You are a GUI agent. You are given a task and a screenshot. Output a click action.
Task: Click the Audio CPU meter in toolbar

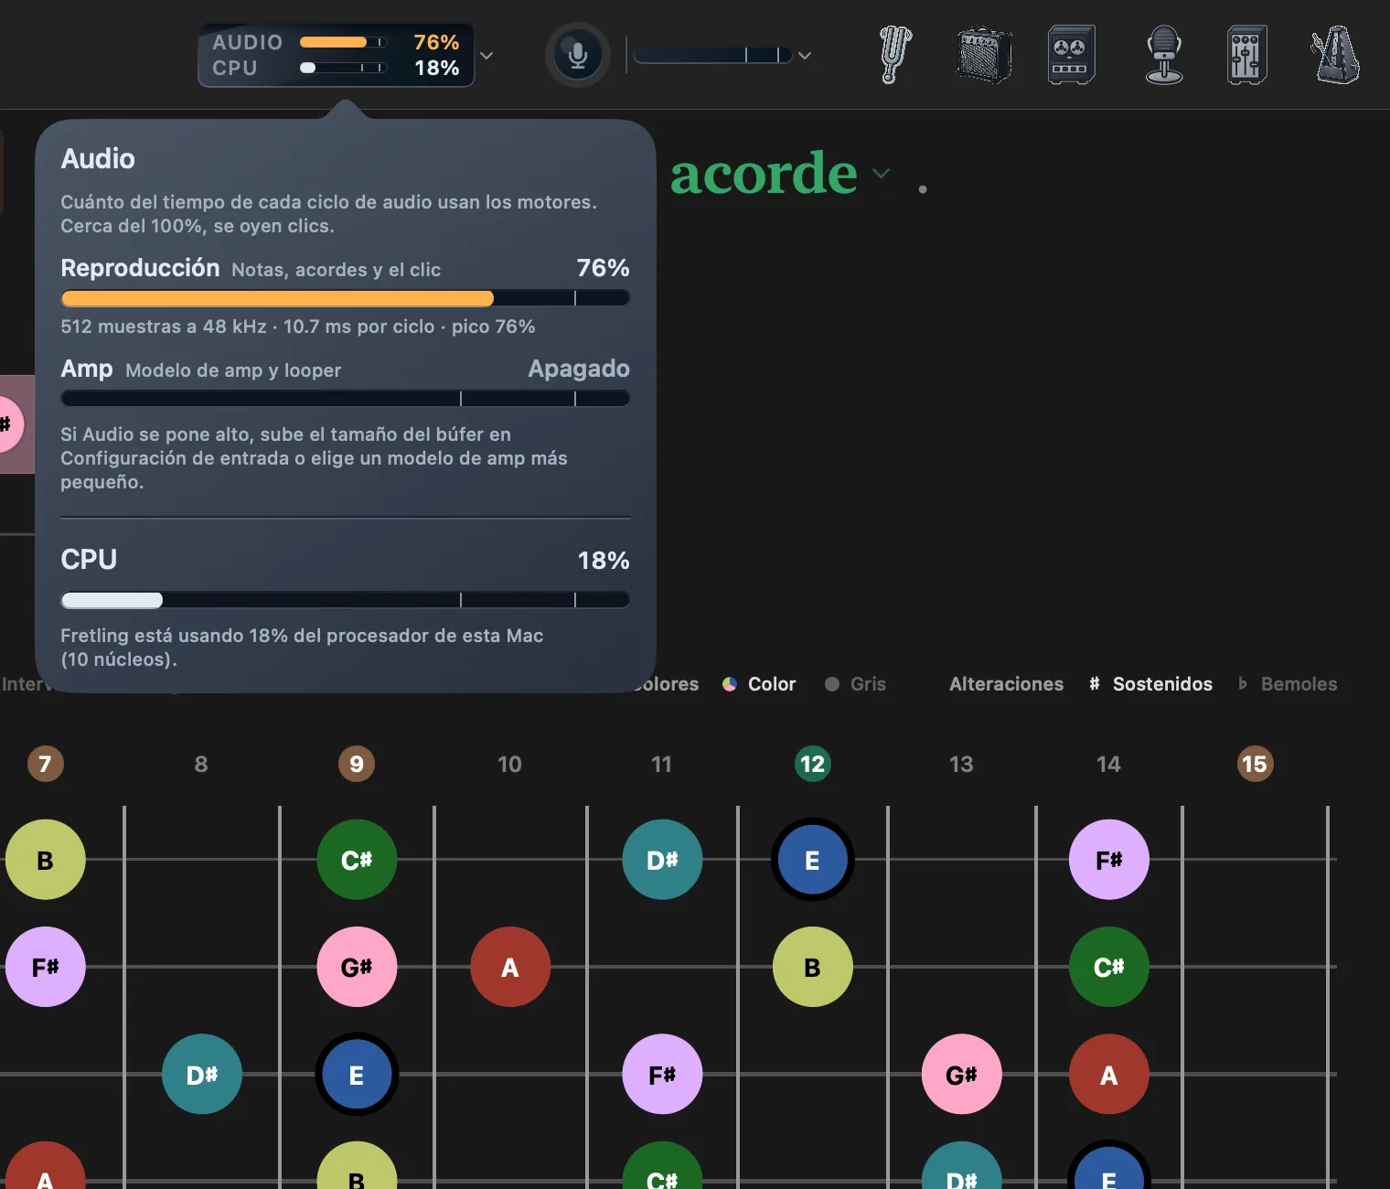pos(337,55)
